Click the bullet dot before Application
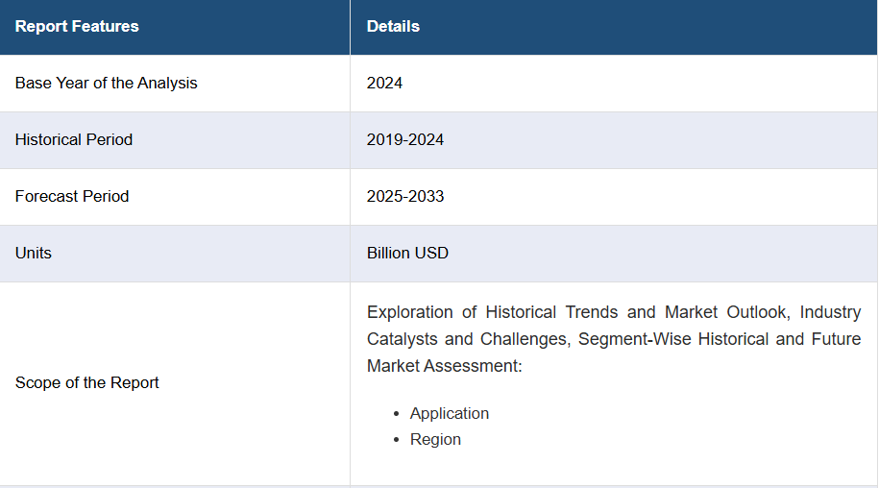Screen dimensions: 879x488 (x=397, y=414)
